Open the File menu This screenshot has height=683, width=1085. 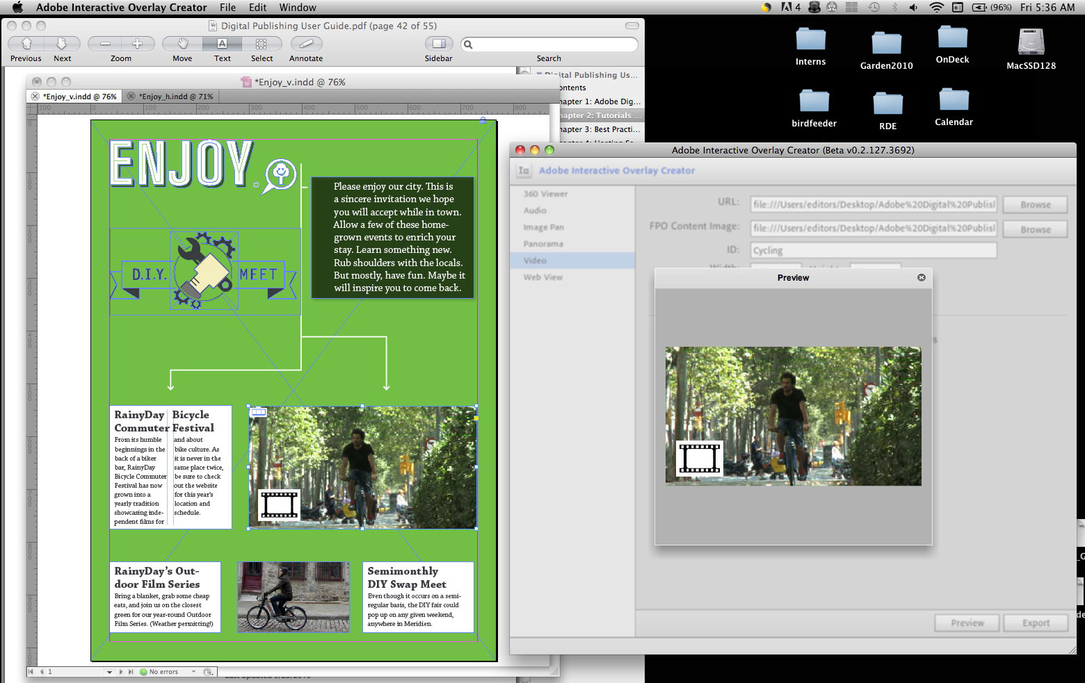coord(227,8)
